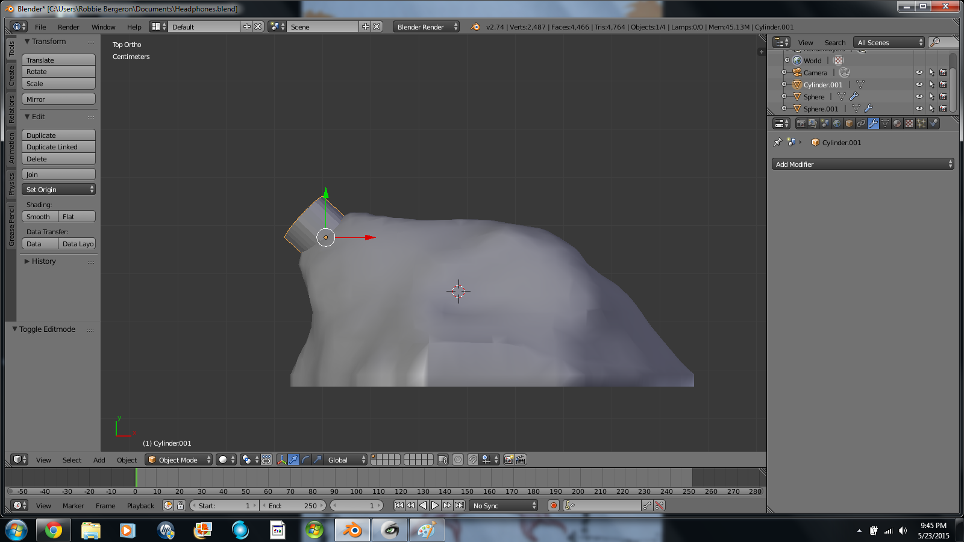
Task: Select the rotate manipulator arc icon
Action: point(305,459)
